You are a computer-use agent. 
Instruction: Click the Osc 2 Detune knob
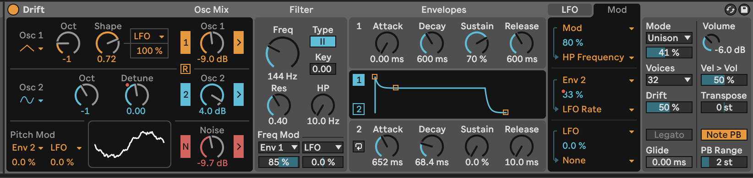click(136, 96)
